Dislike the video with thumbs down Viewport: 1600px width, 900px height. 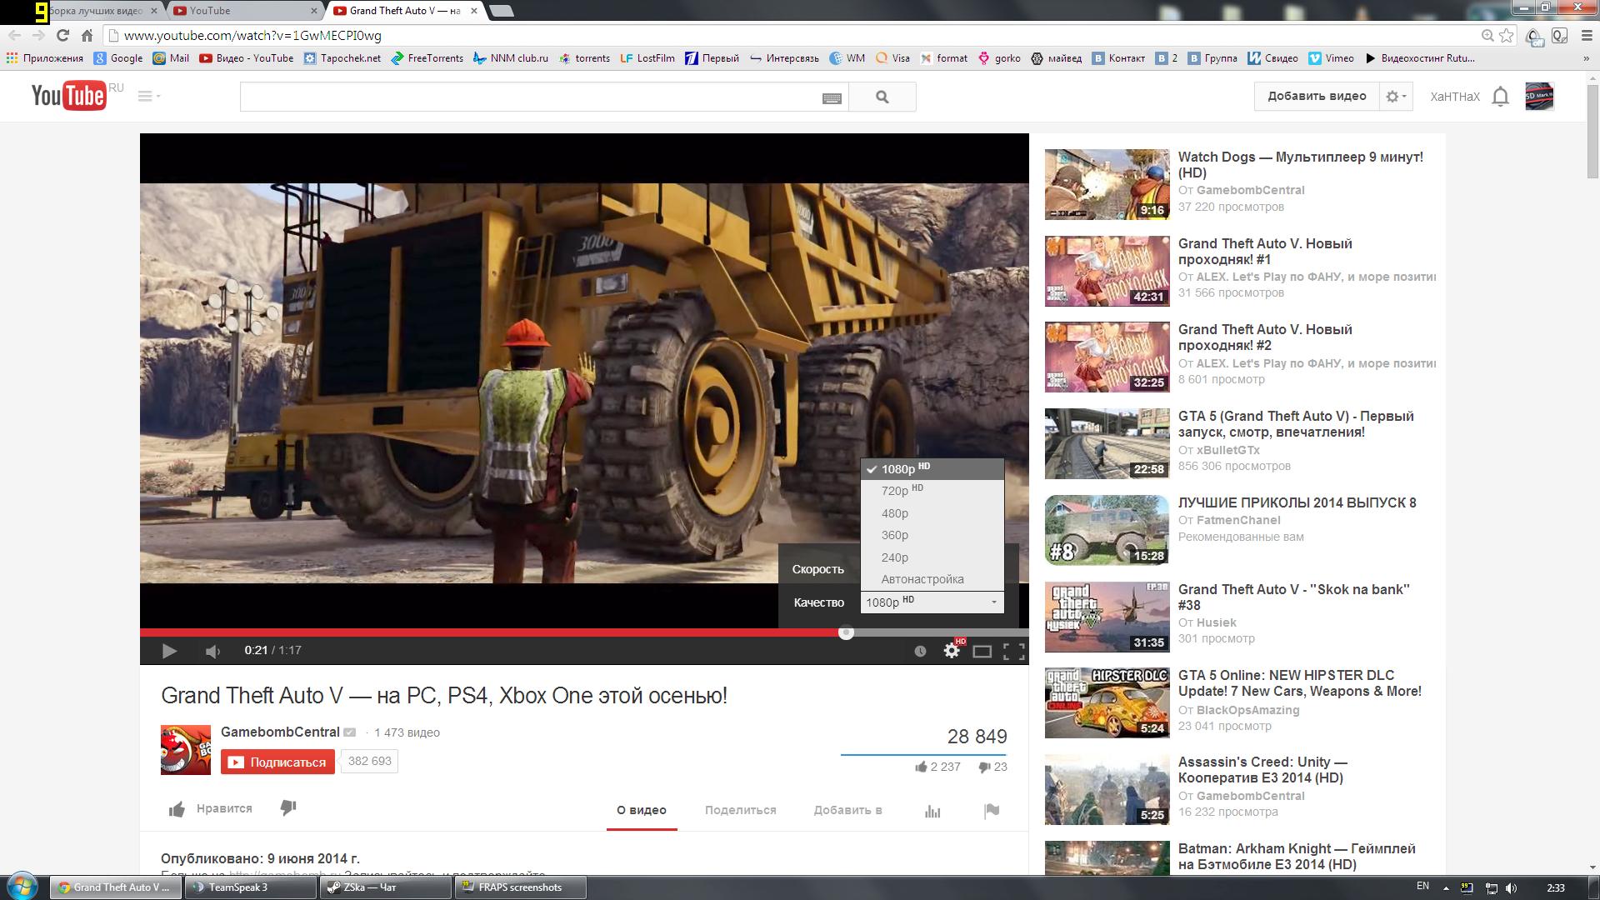pos(288,807)
